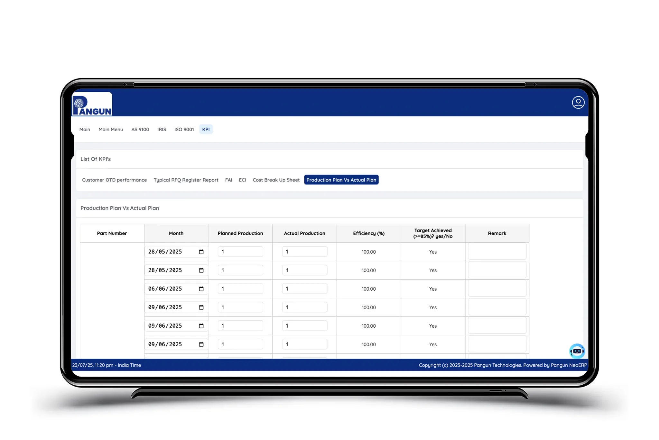Click the Pangun logo
Screen dimensions: 659x440
(92, 104)
